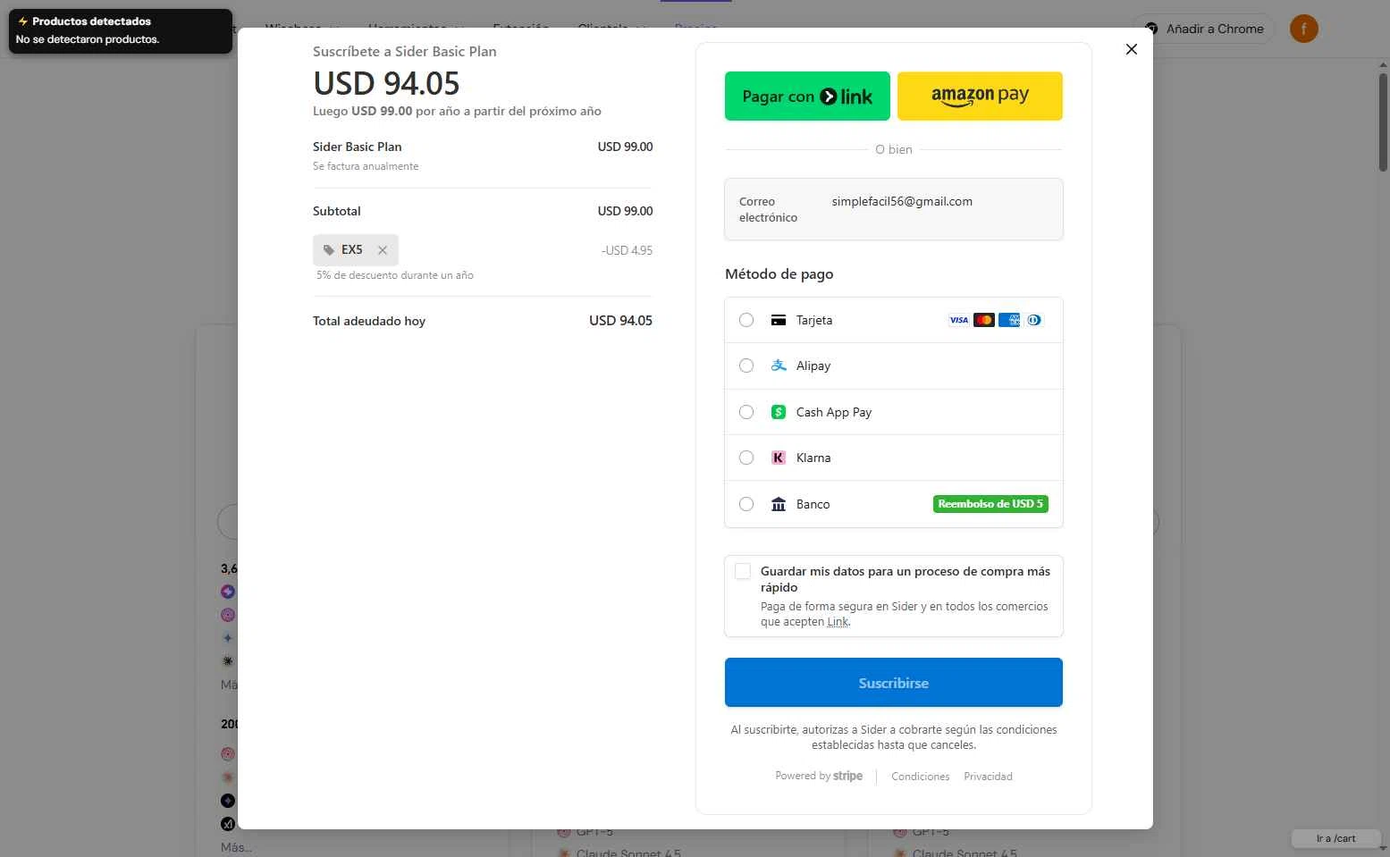
Task: Open the Condiciones link
Action: pos(920,777)
